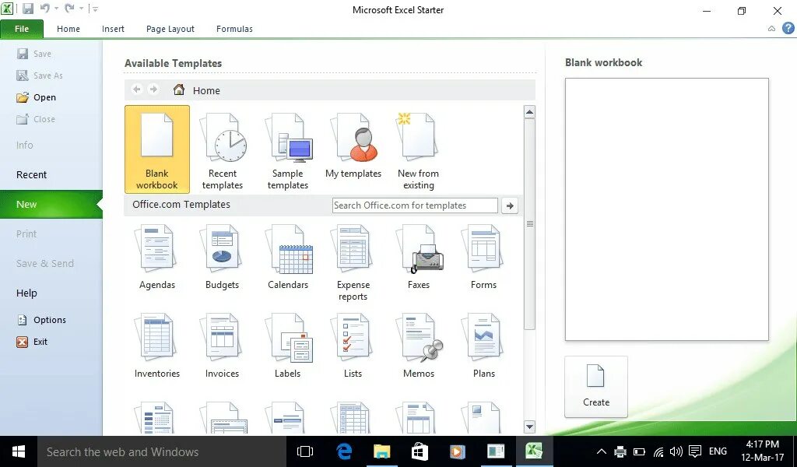This screenshot has width=797, height=467.
Task: Open Excel Help question mark icon
Action: point(788,29)
